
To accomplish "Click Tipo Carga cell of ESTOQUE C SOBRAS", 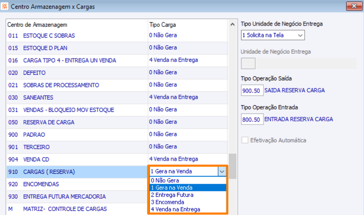I will [x=188, y=36].
